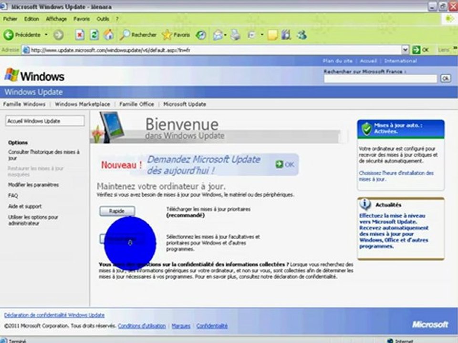458x343 pixels.
Task: Click the Accueil header link
Action: 368,61
